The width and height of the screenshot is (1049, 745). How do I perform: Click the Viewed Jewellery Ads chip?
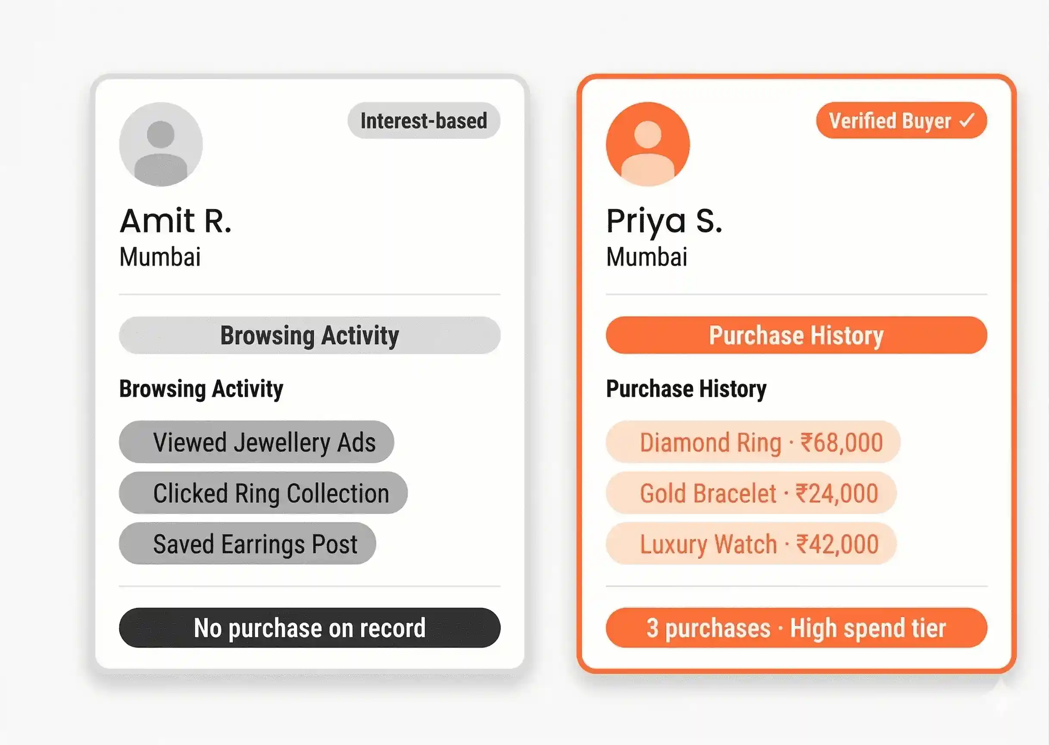[x=256, y=442]
